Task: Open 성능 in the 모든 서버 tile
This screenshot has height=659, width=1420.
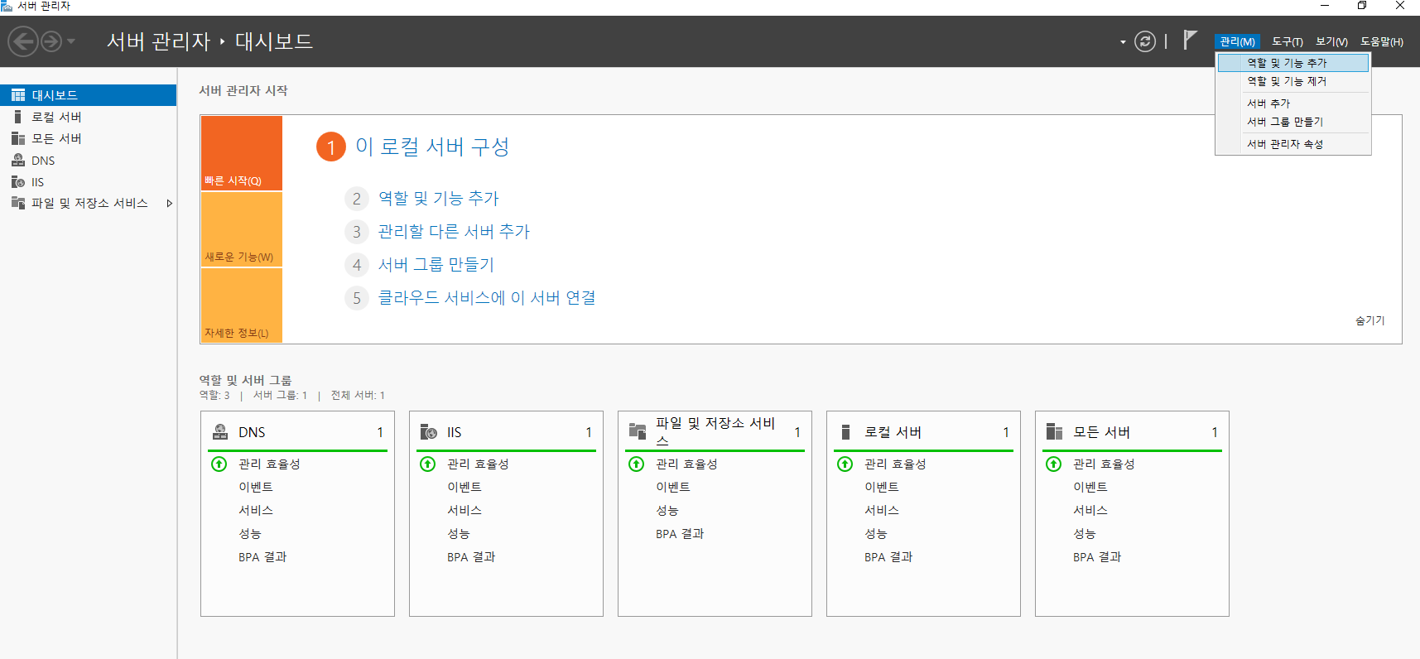Action: tap(1085, 534)
